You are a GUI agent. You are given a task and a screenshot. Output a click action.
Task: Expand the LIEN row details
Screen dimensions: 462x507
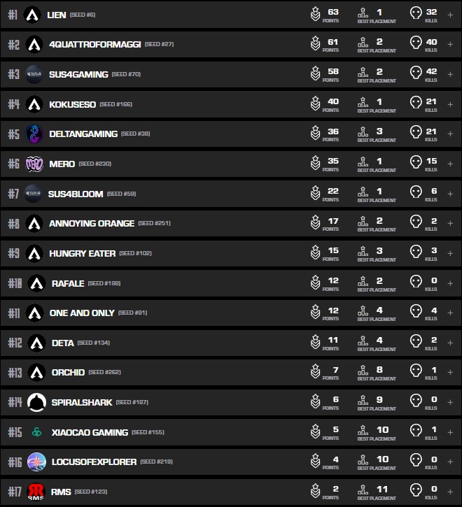(x=450, y=15)
